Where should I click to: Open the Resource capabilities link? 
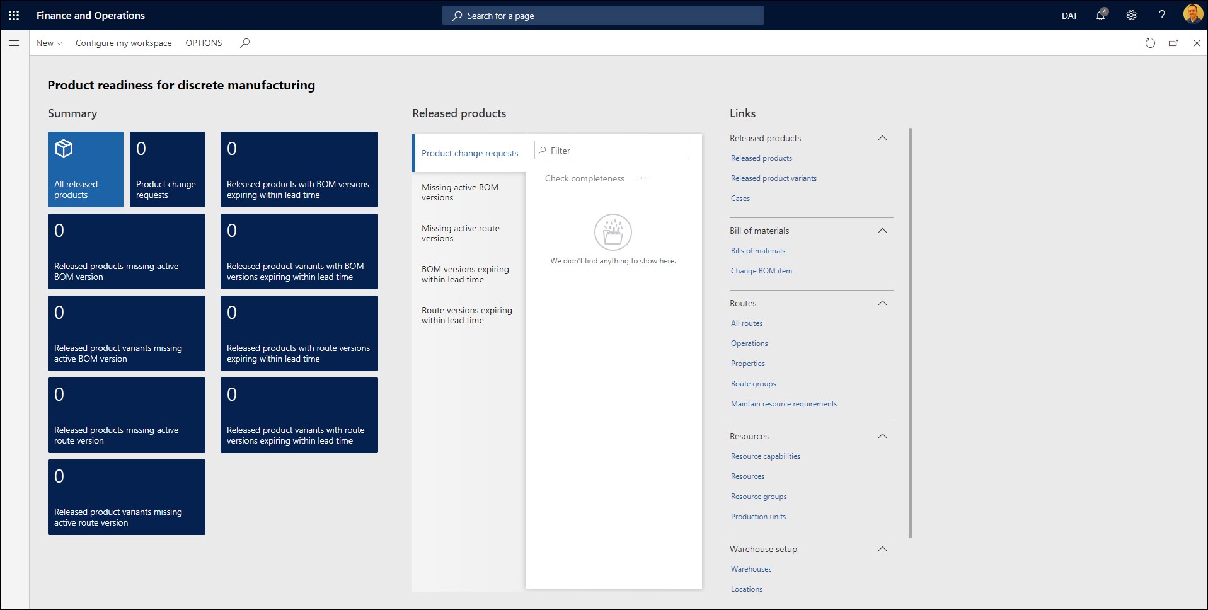766,456
